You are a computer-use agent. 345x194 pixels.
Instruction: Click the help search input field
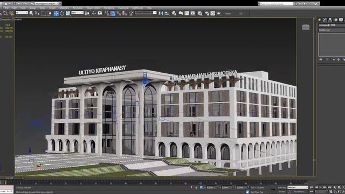[277, 4]
